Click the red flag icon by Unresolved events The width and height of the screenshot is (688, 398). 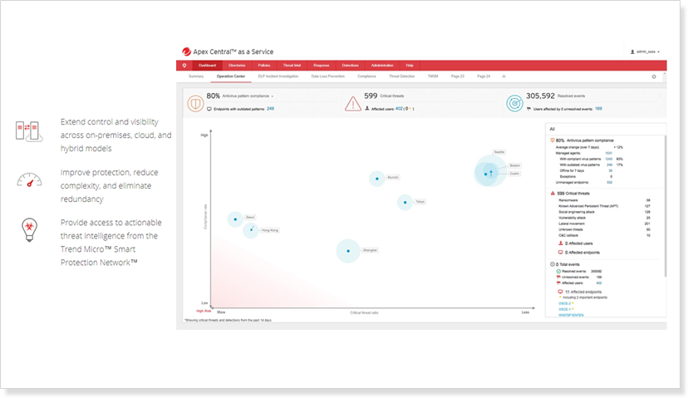(x=558, y=278)
